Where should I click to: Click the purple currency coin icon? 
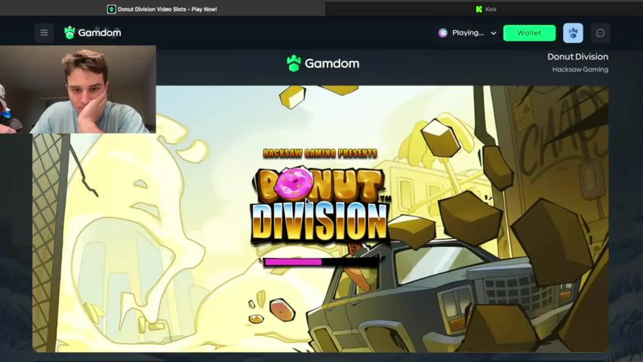click(x=443, y=33)
